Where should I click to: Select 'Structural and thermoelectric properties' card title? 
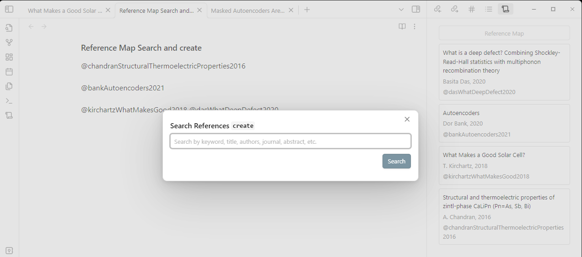499,202
